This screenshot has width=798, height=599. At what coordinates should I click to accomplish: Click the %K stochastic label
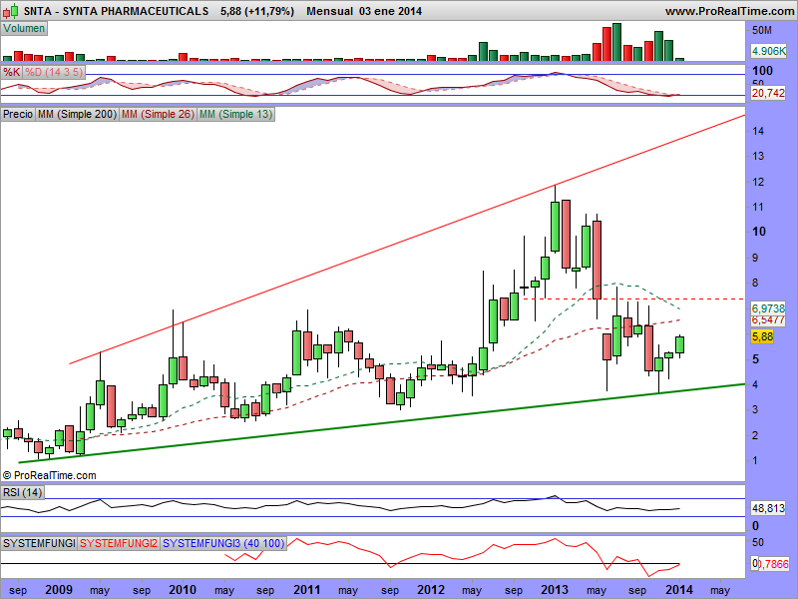point(11,72)
